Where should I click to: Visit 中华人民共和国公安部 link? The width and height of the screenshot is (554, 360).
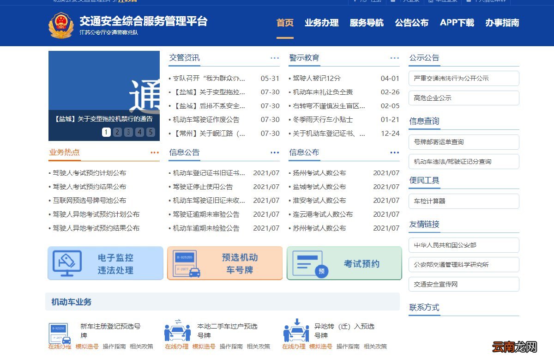point(464,245)
